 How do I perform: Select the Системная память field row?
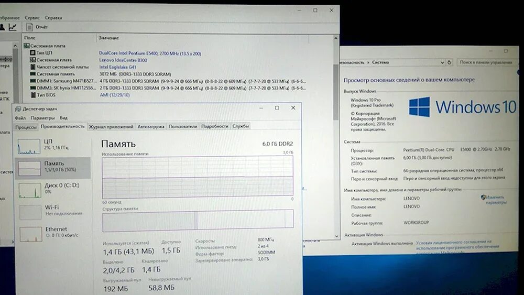[x=56, y=74]
